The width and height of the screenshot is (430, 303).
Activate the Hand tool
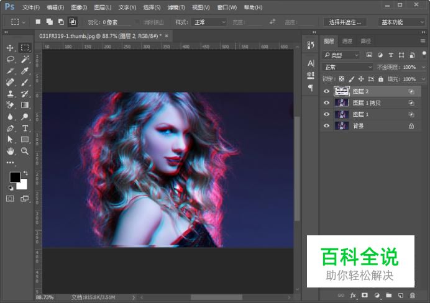(x=10, y=151)
